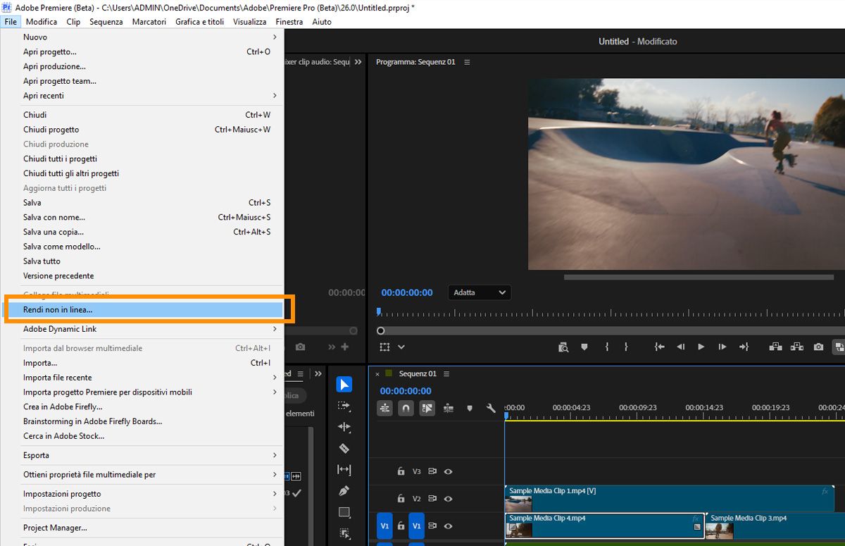Step forward one frame
The width and height of the screenshot is (845, 546).
[722, 347]
